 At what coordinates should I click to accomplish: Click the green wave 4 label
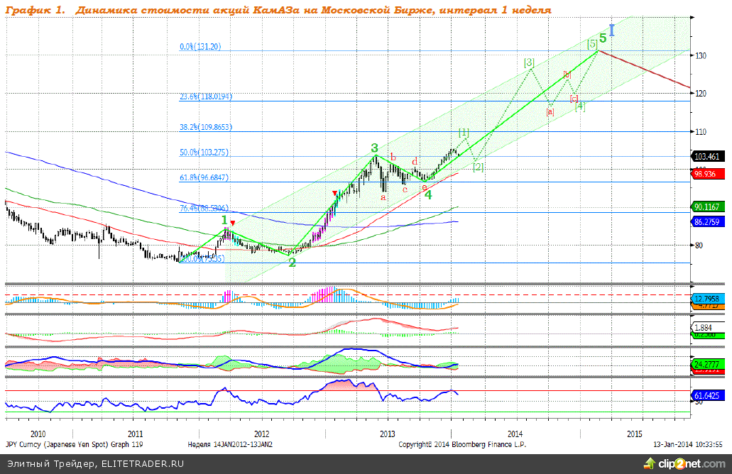pos(428,194)
